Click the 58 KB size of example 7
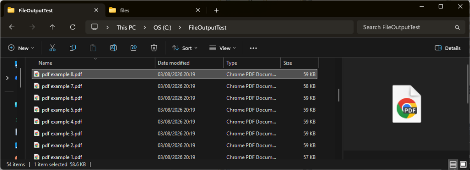The width and height of the screenshot is (470, 170). (309, 86)
